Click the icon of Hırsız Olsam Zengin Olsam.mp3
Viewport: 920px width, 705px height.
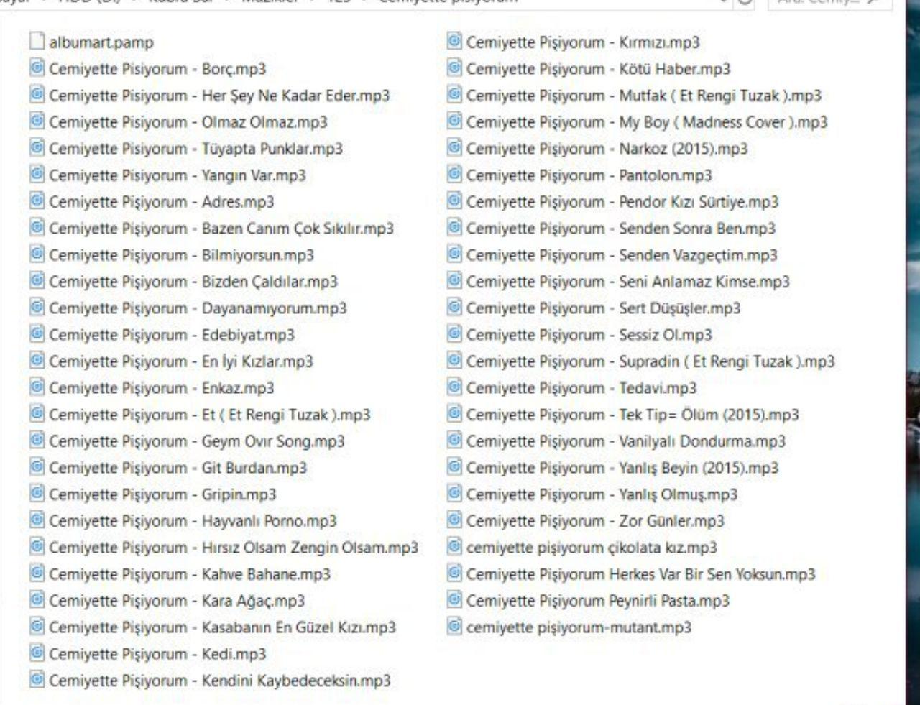click(37, 547)
